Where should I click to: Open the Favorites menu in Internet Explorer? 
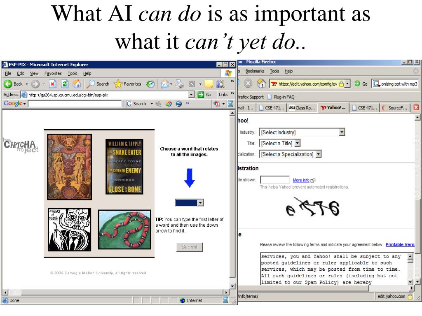point(53,73)
